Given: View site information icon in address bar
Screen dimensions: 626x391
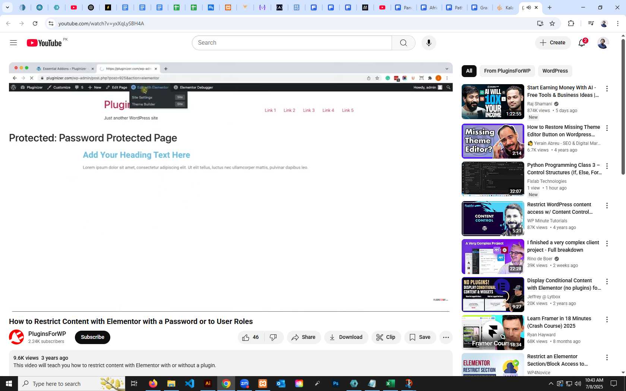Looking at the screenshot, I should click(51, 23).
